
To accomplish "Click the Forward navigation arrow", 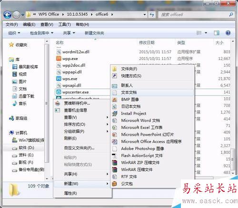I will [16, 15].
